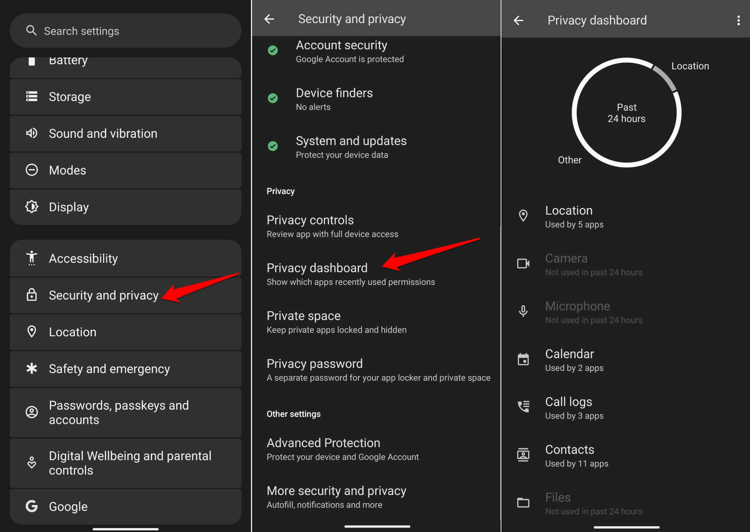750x532 pixels.
Task: Tap the Modes do-not-disturb icon
Action: coord(32,170)
